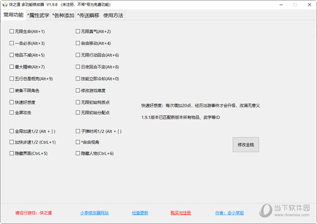Enable 全局加速1/2 (Alt + ]) checkbox
Viewport: 317px width, 224px height.
click(x=12, y=131)
